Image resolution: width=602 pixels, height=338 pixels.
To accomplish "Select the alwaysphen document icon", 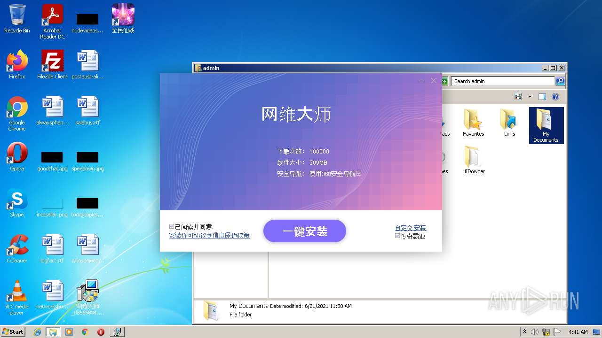I will click(52, 111).
